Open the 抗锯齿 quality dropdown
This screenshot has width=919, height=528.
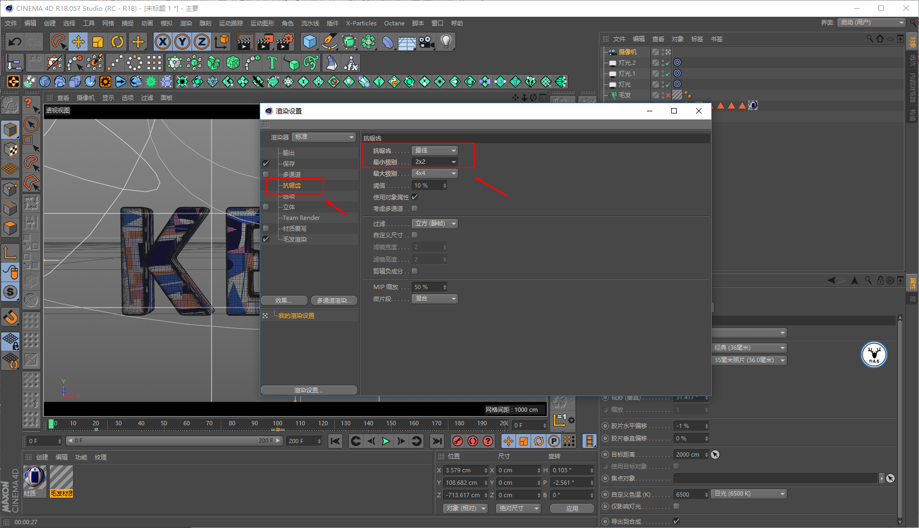[x=435, y=151]
